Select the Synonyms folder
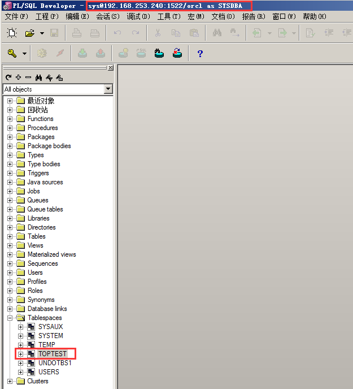The image size is (353, 389). click(x=41, y=300)
